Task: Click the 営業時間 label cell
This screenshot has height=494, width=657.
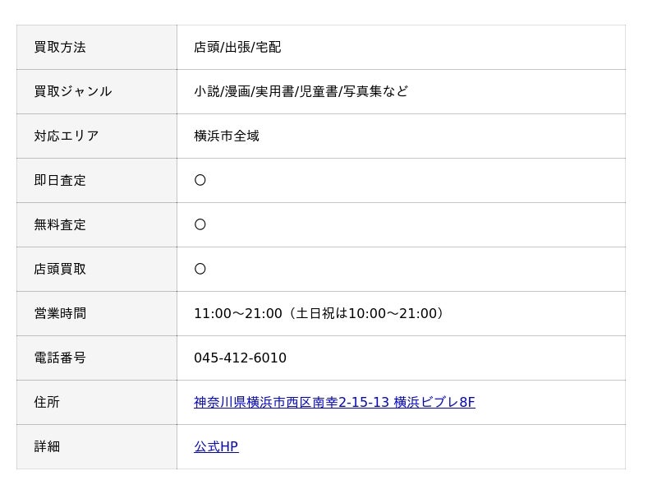Action: (97, 314)
